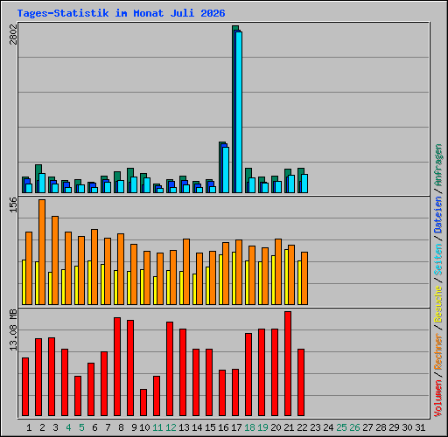Click the 'Dateien' legend label
The image size is (448, 437).
[437, 214]
